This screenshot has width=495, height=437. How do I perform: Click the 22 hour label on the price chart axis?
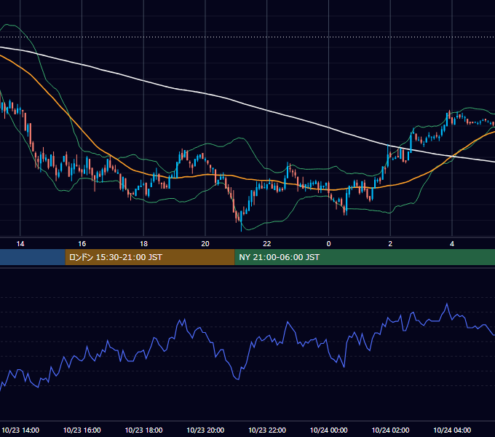[x=267, y=244]
